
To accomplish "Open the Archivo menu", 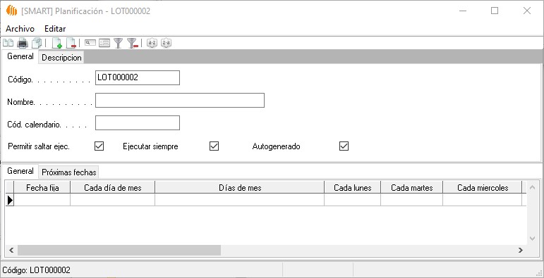I will [20, 29].
